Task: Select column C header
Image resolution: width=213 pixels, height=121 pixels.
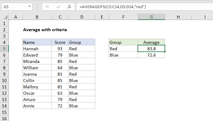Action: [59, 17]
